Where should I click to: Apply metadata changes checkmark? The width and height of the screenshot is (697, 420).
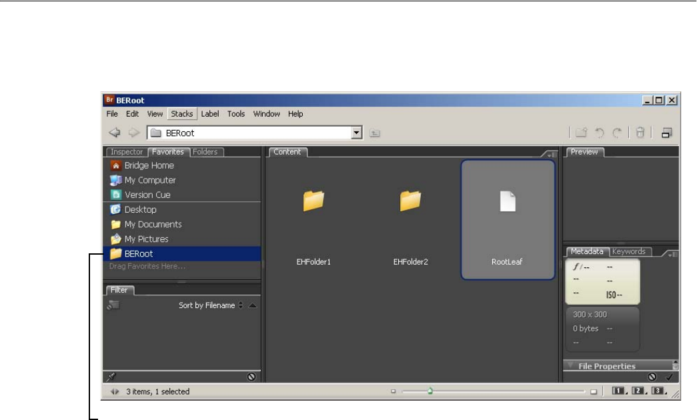[669, 377]
